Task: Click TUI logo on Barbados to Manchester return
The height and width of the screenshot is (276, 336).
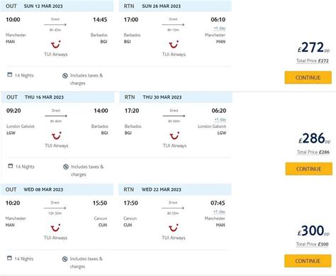Action: point(174,44)
